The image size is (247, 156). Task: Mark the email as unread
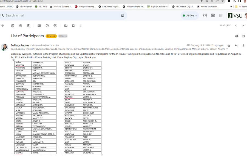click(39, 26)
